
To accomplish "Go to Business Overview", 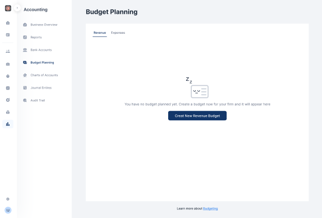I will [44, 25].
